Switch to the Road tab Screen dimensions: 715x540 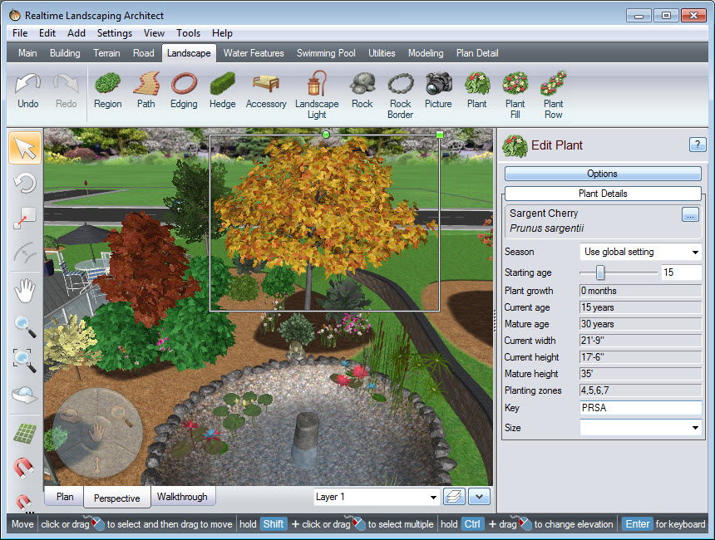click(x=143, y=53)
